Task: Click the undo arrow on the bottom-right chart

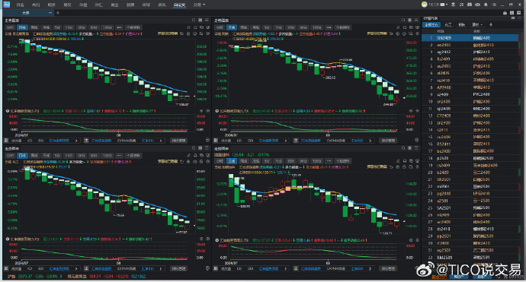Action: tap(391, 166)
